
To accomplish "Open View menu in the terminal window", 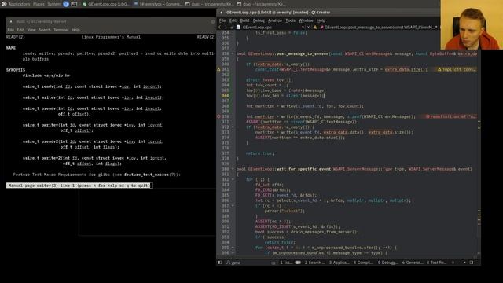I will pos(31,30).
